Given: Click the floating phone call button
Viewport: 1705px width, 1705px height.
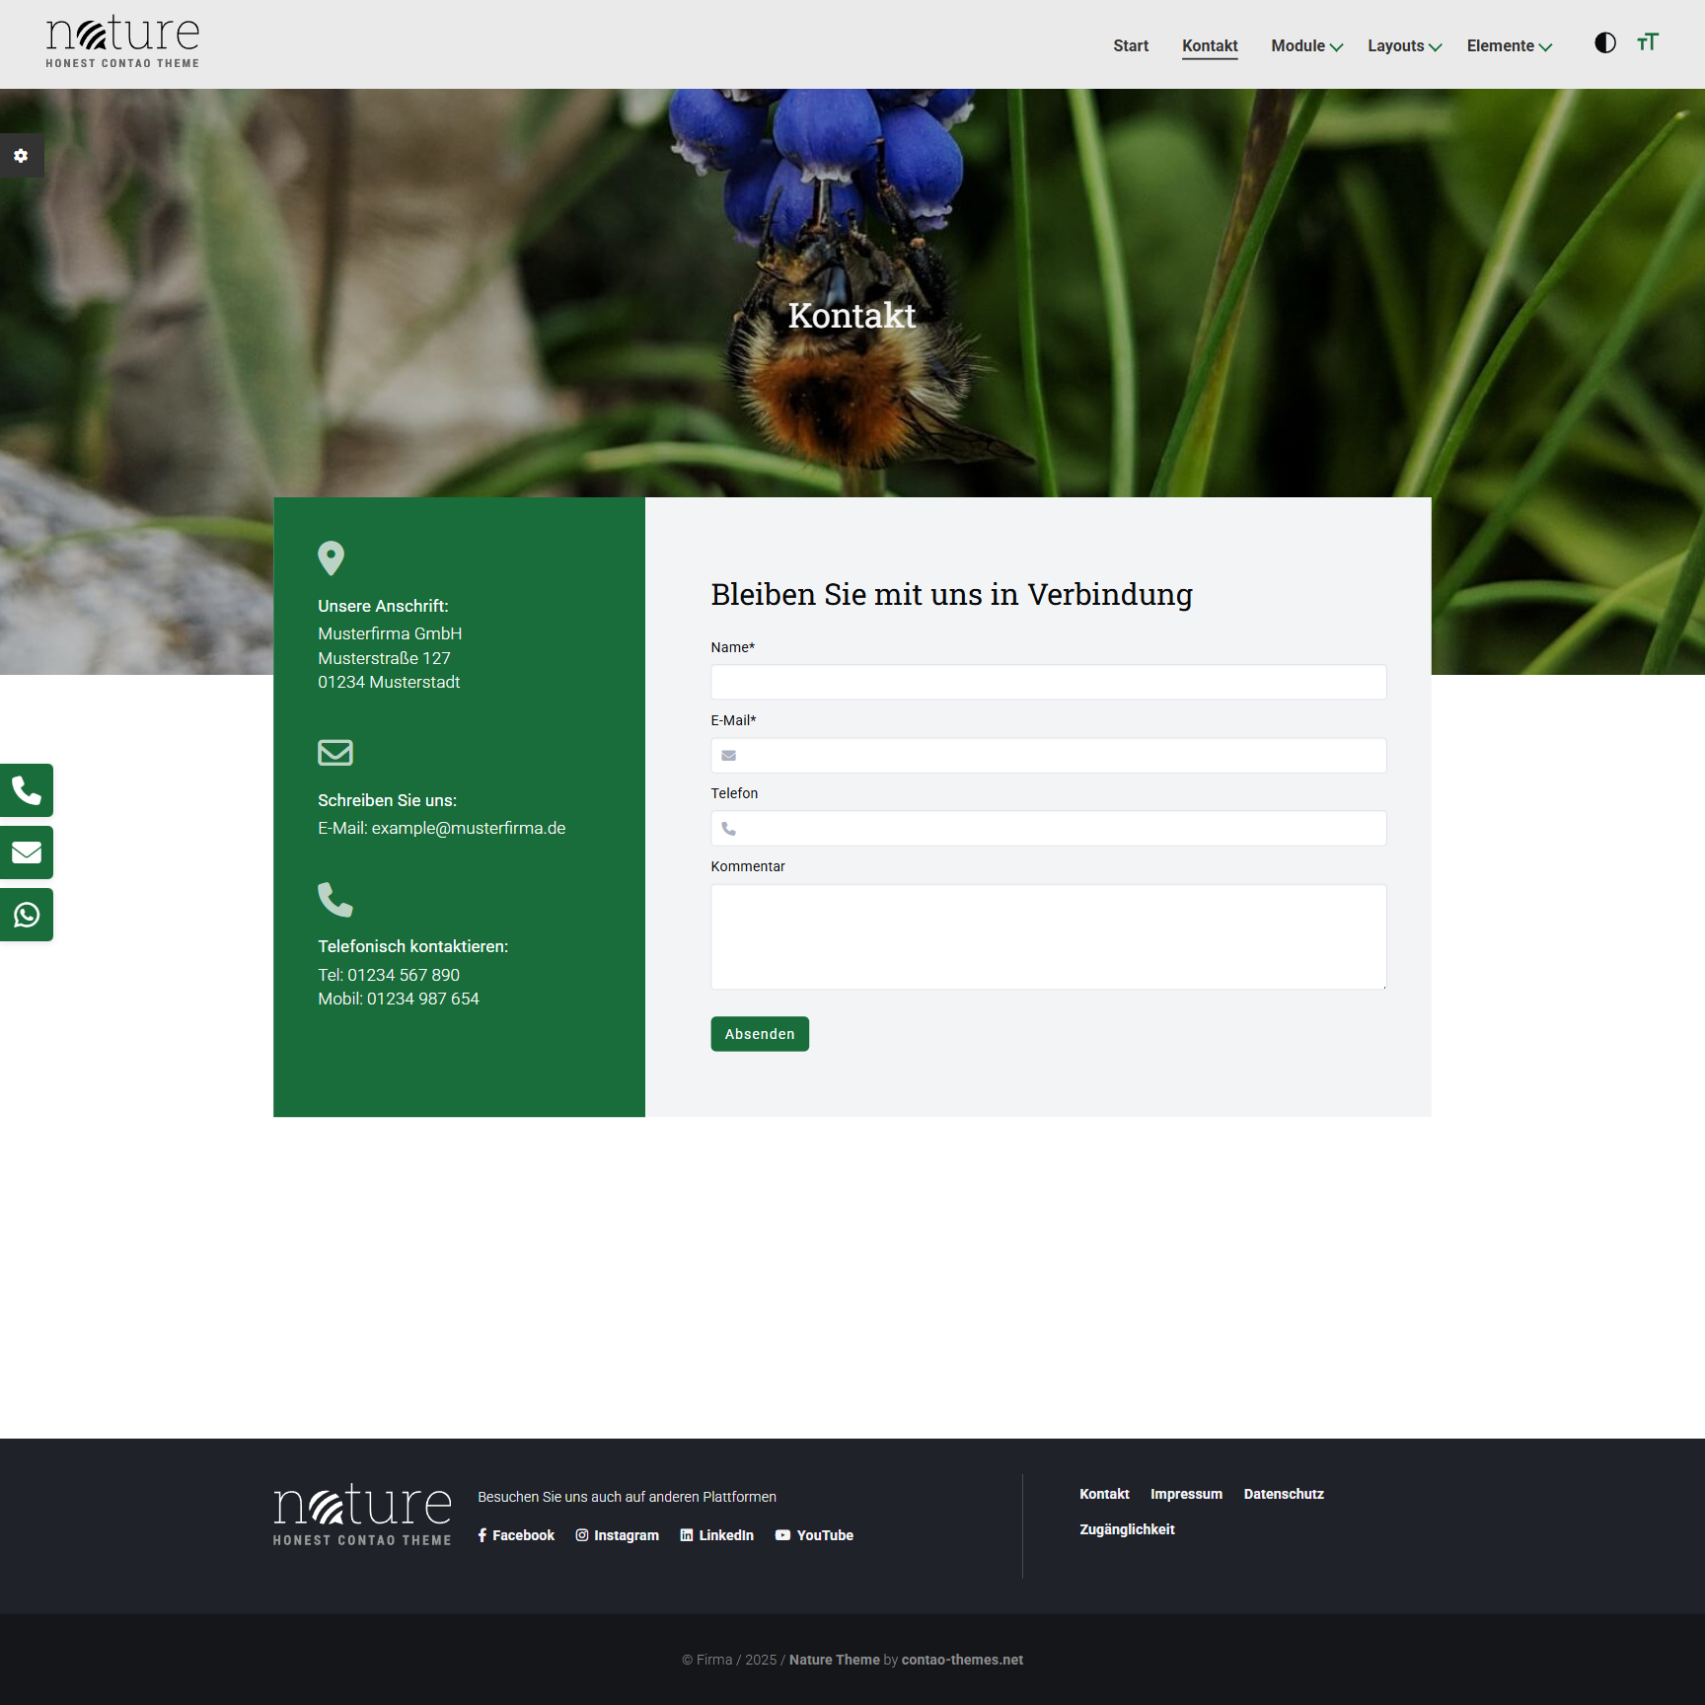Looking at the screenshot, I should tap(27, 790).
